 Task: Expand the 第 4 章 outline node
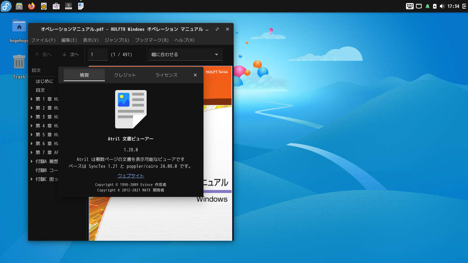(x=32, y=126)
